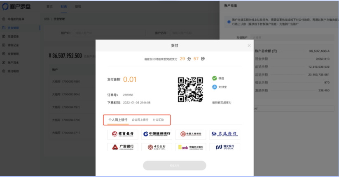This screenshot has width=339, height=177.
Task: Click the total balance ¥36,507,952.500
Action: click(65, 56)
